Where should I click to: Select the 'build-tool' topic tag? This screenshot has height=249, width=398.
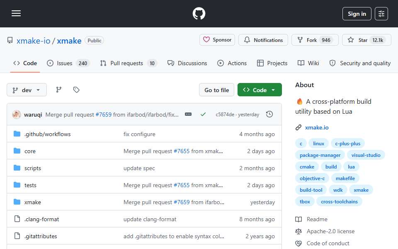coord(311,190)
